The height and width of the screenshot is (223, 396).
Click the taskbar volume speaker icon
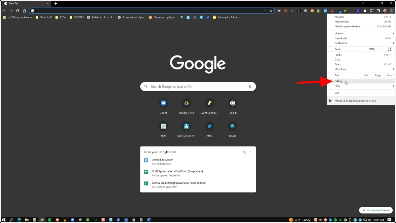click(x=370, y=220)
